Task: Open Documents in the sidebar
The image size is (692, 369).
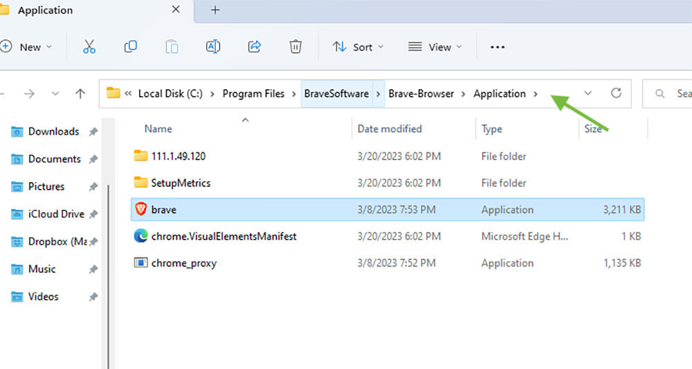Action: [x=54, y=159]
